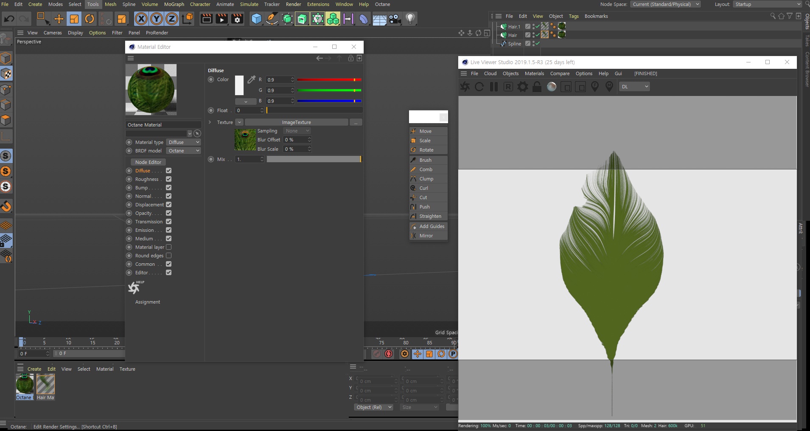Viewport: 810px width, 431px height.
Task: Open the BRDF model dropdown
Action: pyautogui.click(x=183, y=151)
